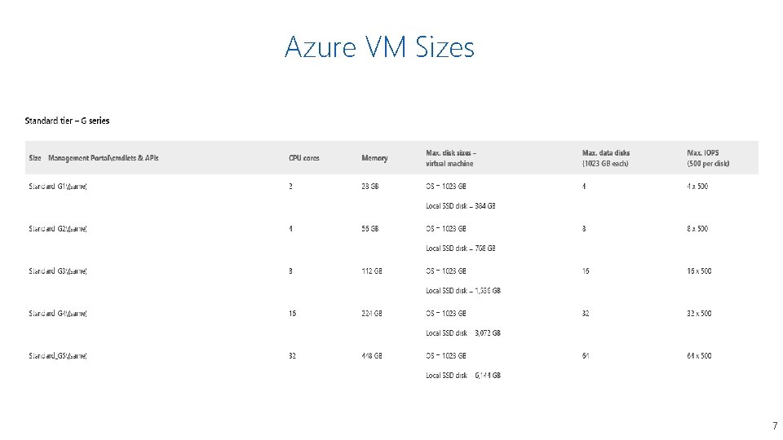
Task: Click the 'CPU cores' column header
Action: (x=305, y=158)
